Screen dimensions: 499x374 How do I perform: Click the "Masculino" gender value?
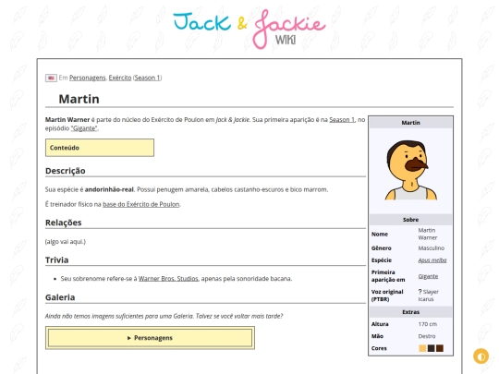(432, 248)
